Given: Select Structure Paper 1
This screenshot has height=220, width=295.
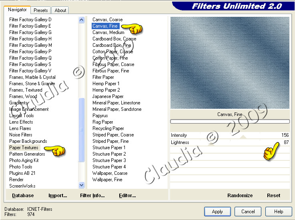Looking at the screenshot, I should coord(109,148).
